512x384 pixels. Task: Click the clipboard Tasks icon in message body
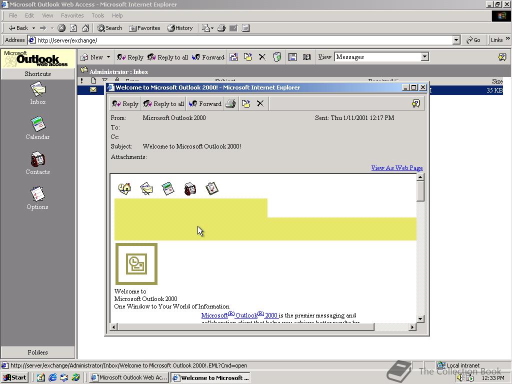211,188
